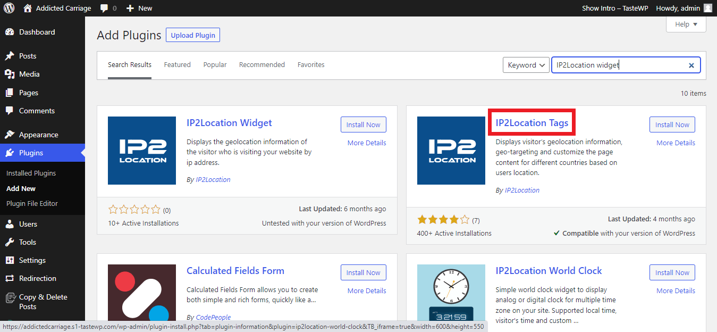Focus the plugin search input field

[619, 65]
